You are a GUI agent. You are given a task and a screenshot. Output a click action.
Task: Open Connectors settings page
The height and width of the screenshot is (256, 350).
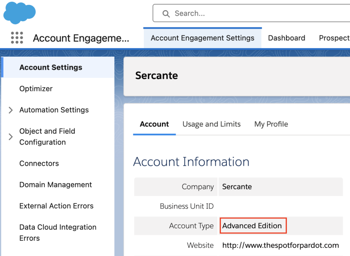pos(39,163)
